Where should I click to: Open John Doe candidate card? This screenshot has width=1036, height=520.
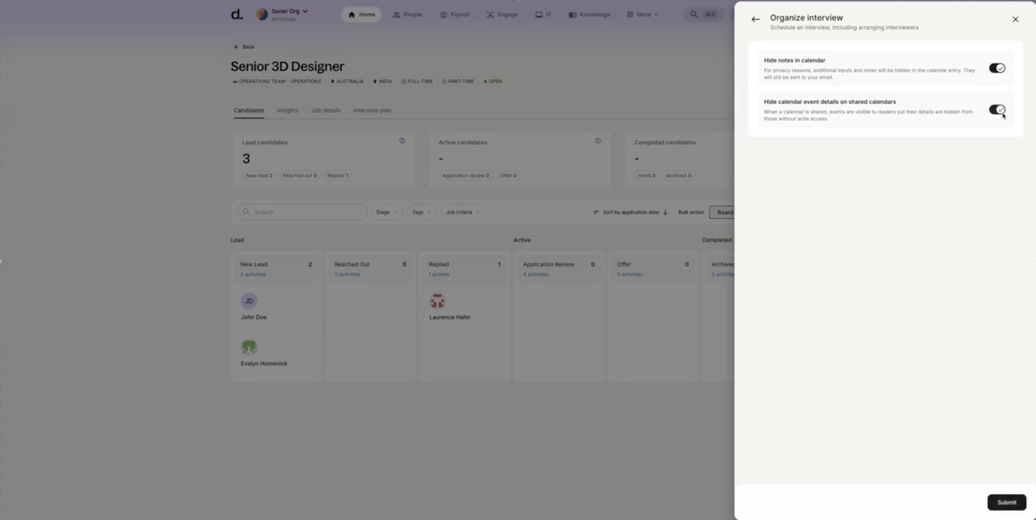point(276,307)
